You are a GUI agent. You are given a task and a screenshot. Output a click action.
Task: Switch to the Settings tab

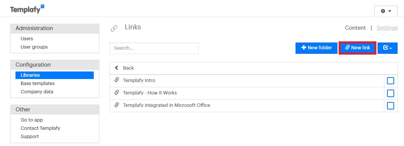coord(387,28)
